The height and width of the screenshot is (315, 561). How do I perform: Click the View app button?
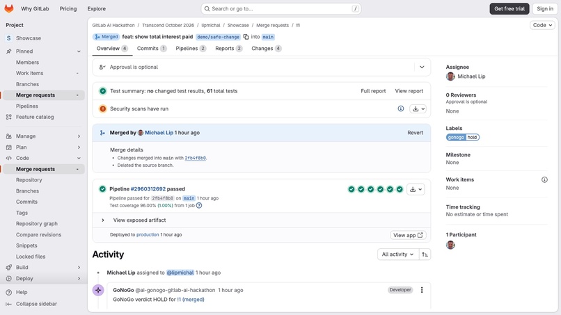tap(408, 235)
